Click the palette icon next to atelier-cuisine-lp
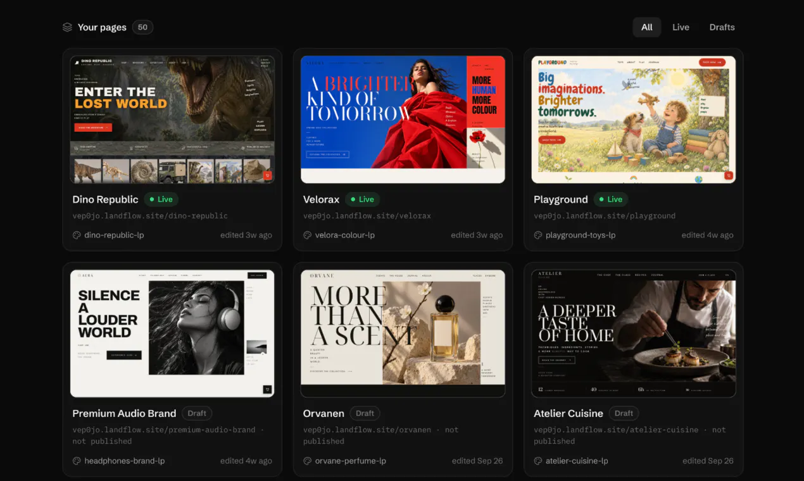804x481 pixels. [538, 461]
